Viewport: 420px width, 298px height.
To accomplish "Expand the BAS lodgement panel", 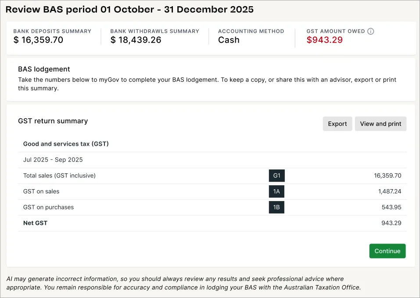I will click(43, 69).
